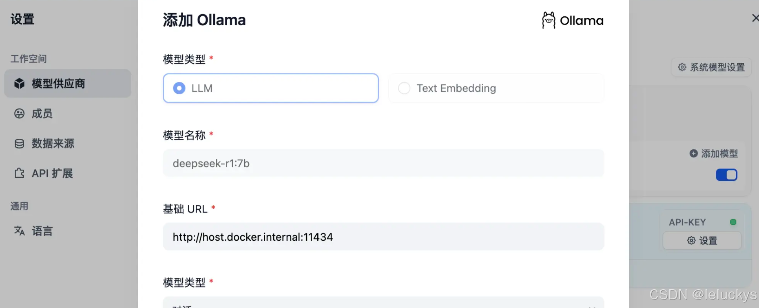The width and height of the screenshot is (759, 308).
Task: Click the plus icon beside 添加模型
Action: (x=693, y=153)
